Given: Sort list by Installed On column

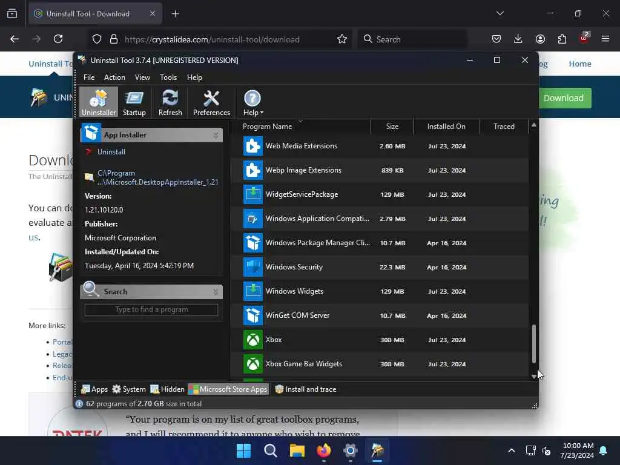Looking at the screenshot, I should pos(446,127).
